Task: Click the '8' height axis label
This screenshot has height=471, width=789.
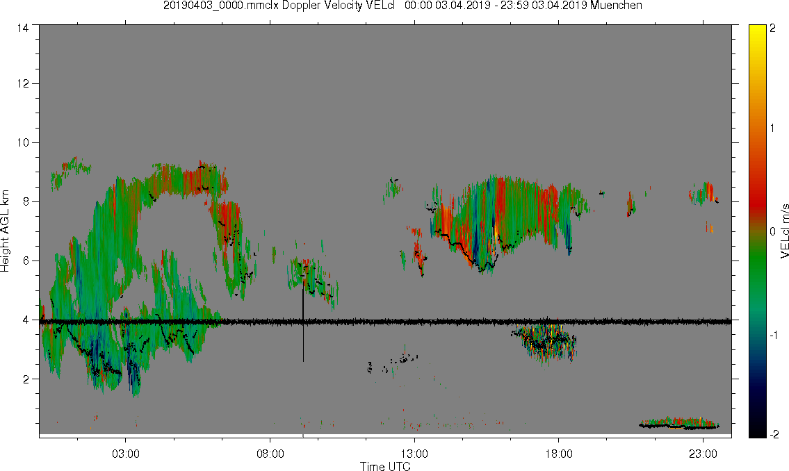Action: [x=26, y=201]
